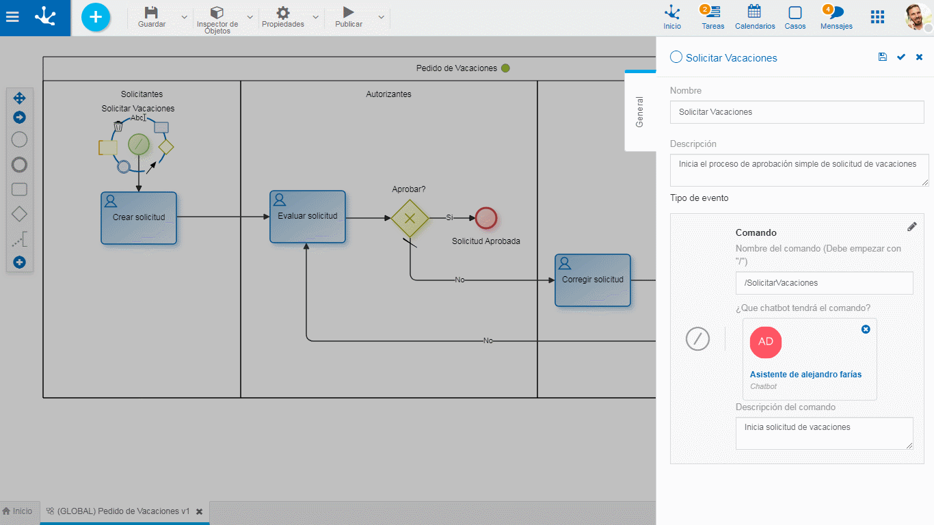Open the General vertical side tab
The width and height of the screenshot is (934, 525).
pyautogui.click(x=640, y=111)
